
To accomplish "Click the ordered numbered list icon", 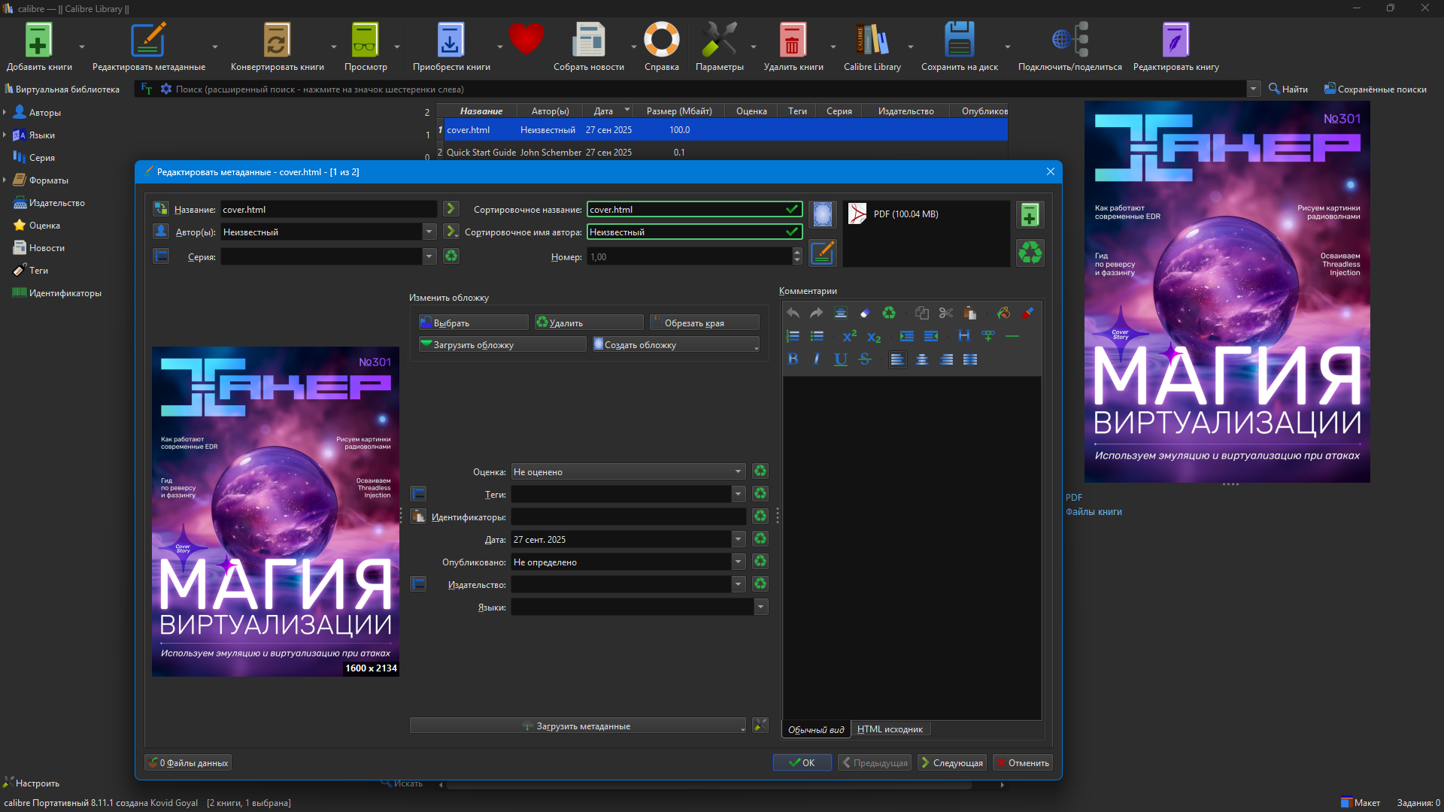I will [x=793, y=336].
